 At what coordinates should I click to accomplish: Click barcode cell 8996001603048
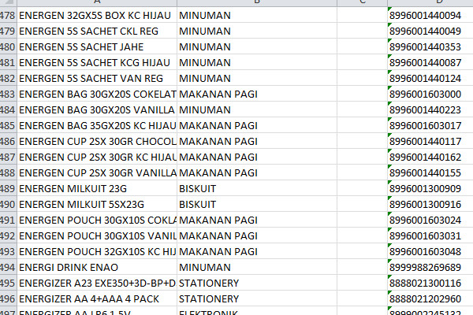coord(430,251)
